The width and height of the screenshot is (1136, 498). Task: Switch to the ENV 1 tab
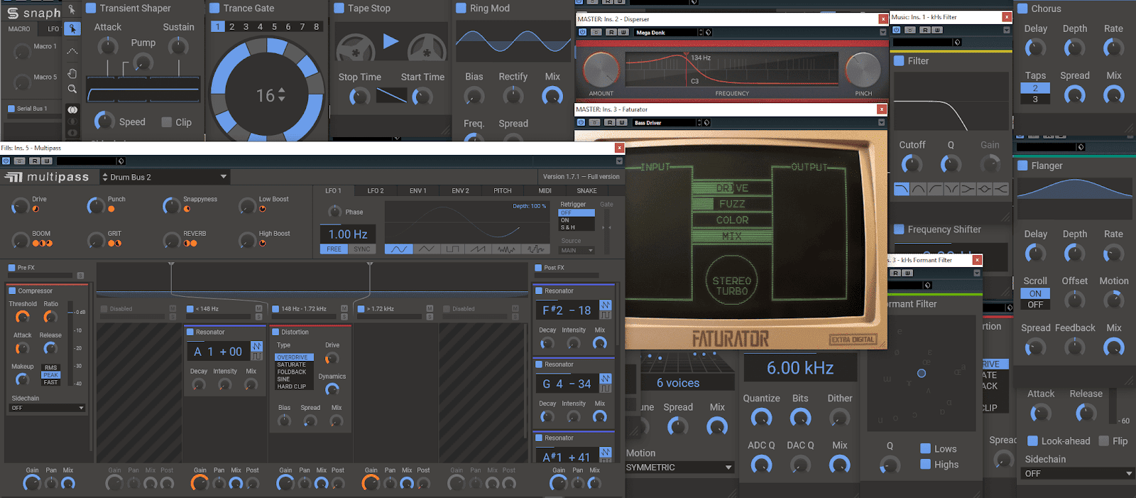[418, 190]
